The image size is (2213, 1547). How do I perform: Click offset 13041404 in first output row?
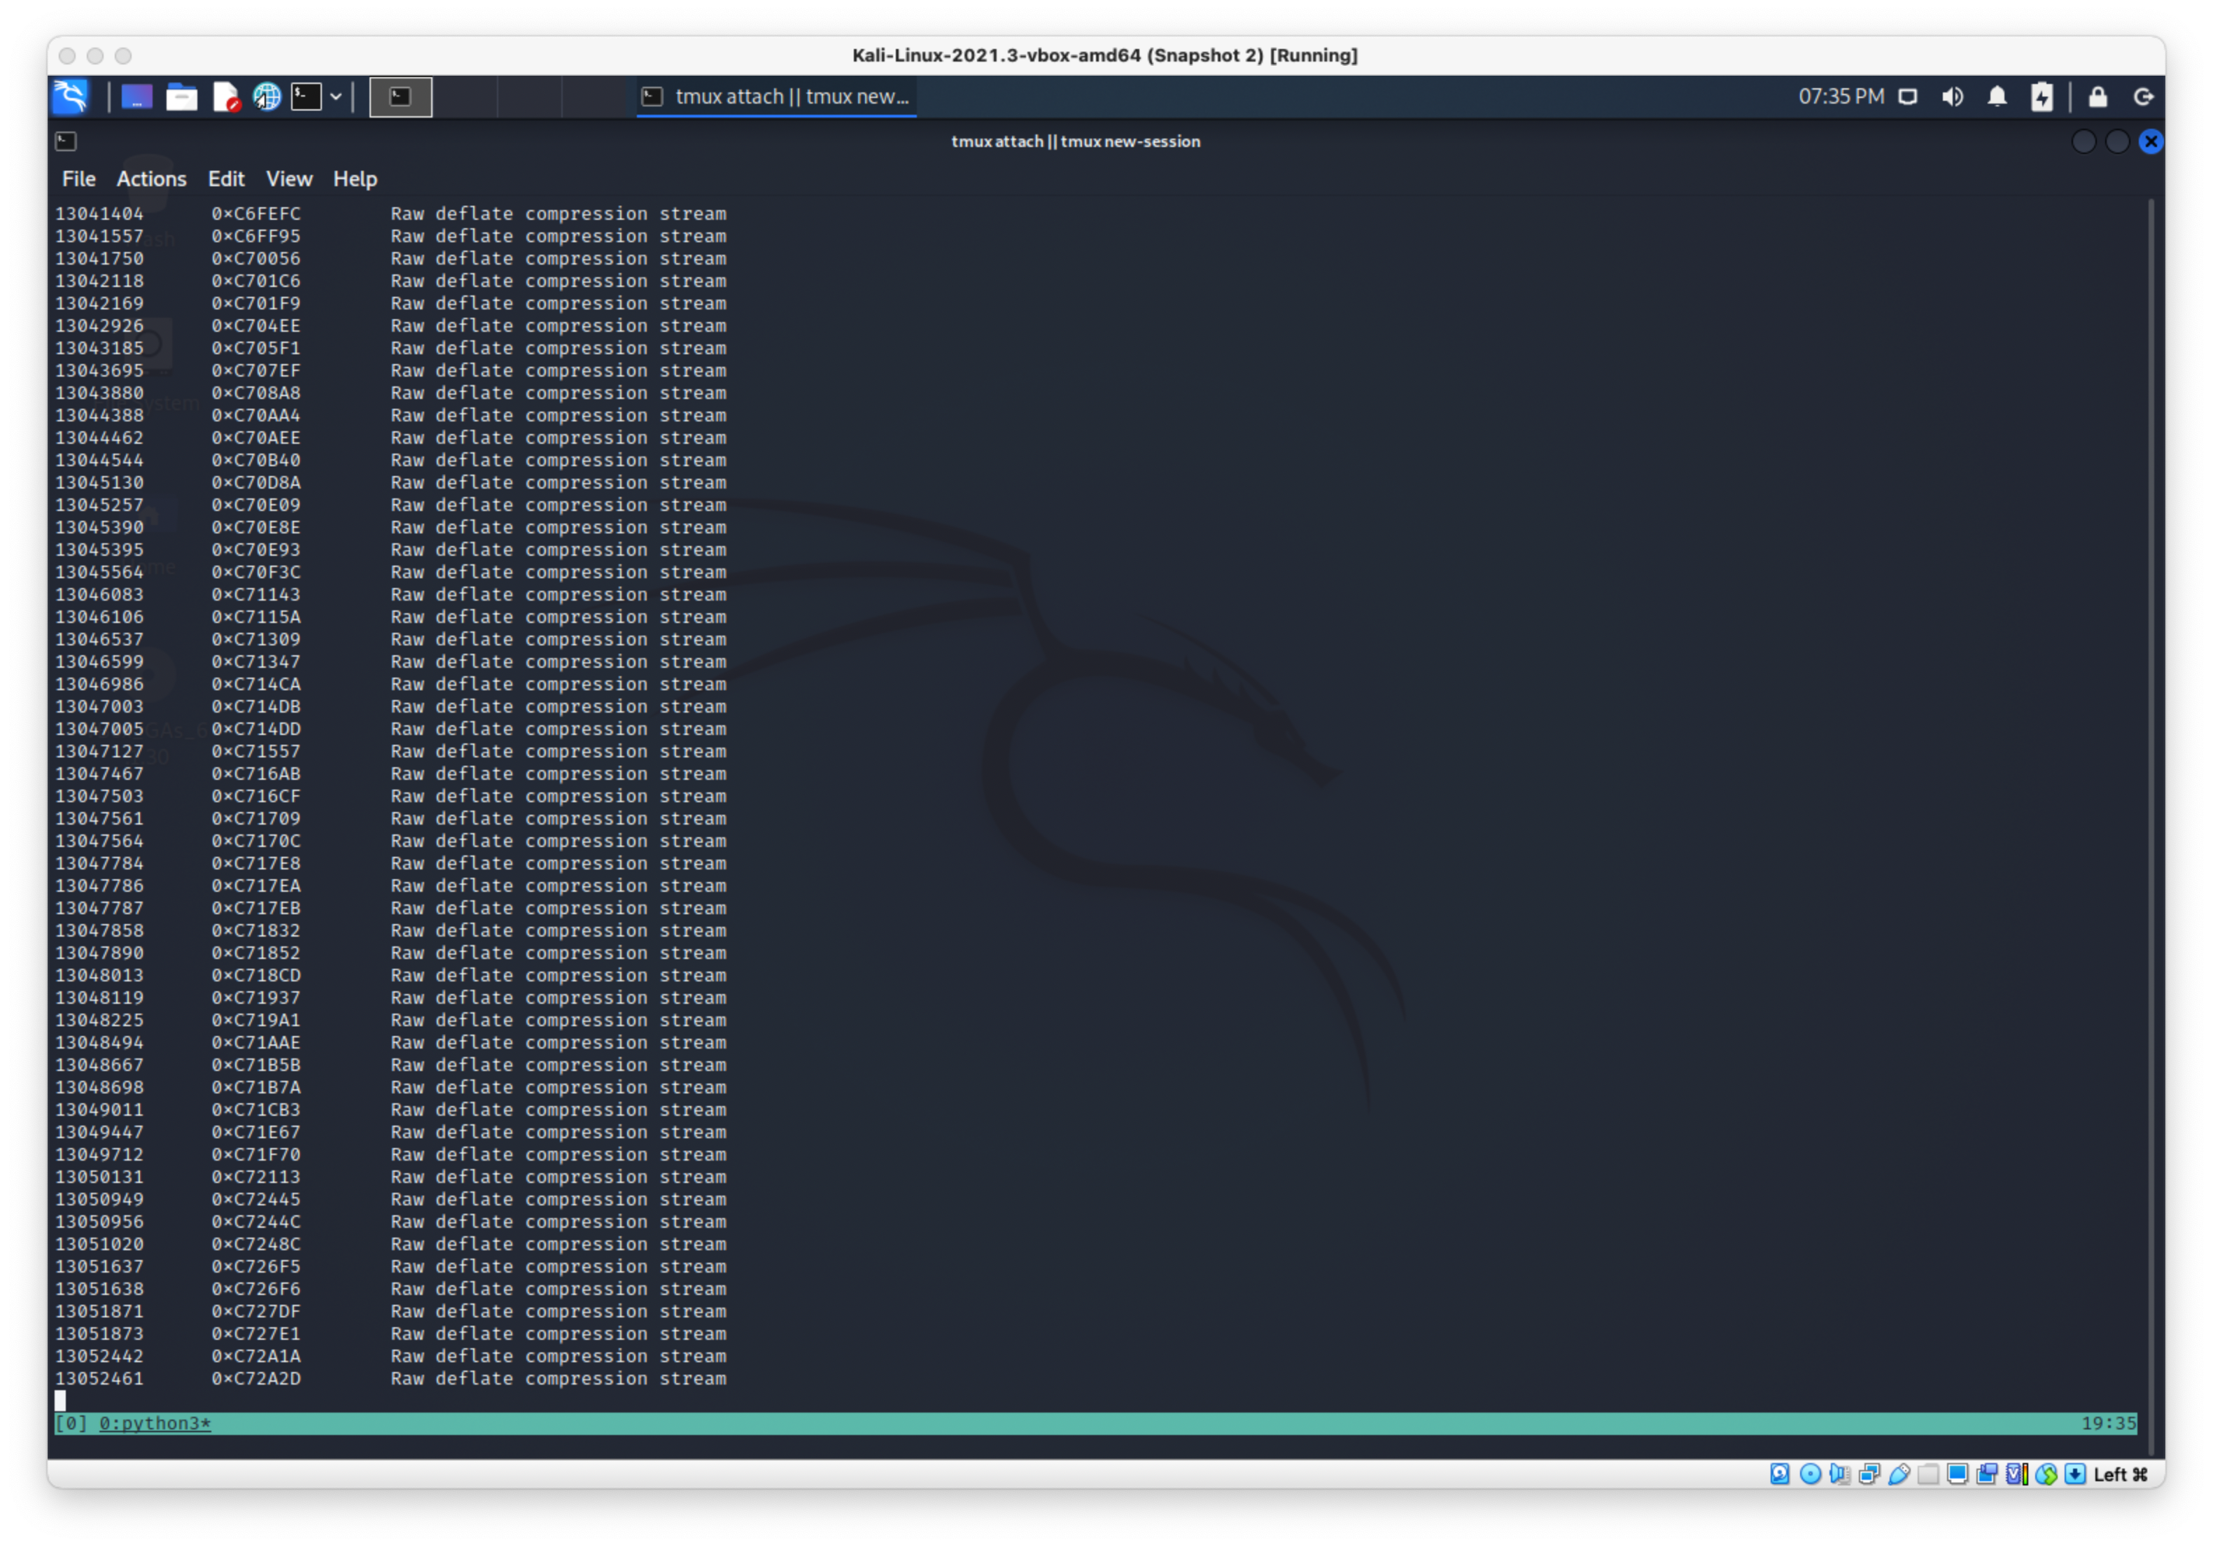click(x=99, y=213)
